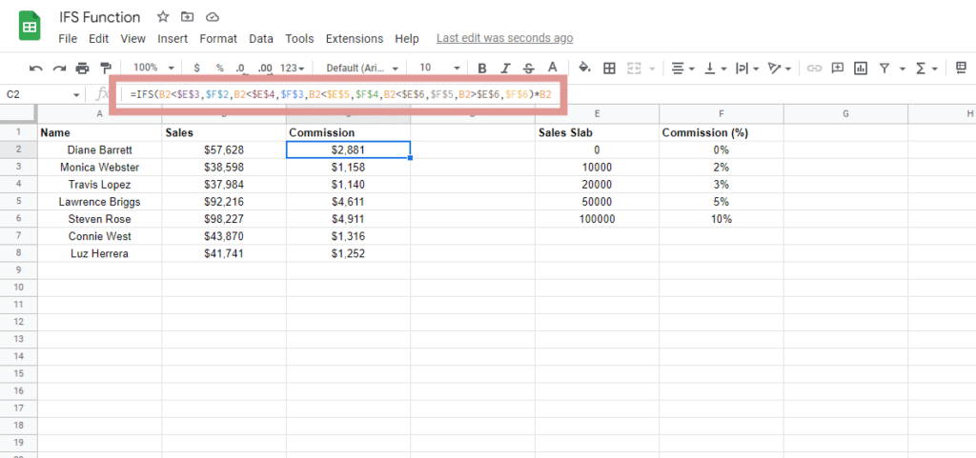
Task: Open vertical align dropdown
Action: pos(715,68)
